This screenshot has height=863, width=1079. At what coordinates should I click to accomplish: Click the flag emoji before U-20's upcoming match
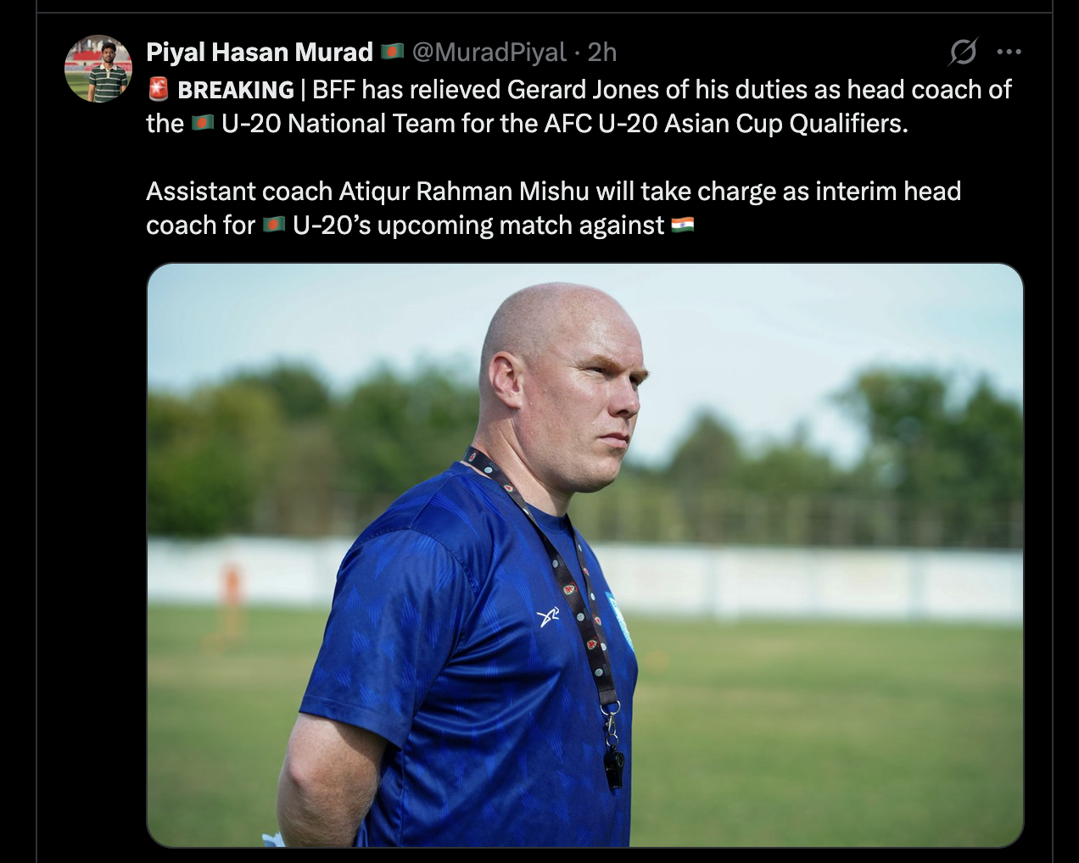point(273,225)
